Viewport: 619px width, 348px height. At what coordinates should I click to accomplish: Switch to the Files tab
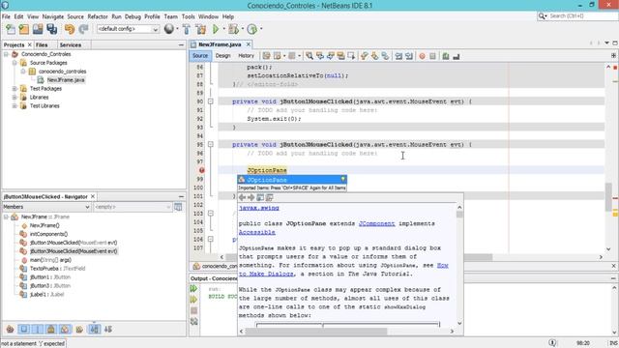tap(42, 45)
